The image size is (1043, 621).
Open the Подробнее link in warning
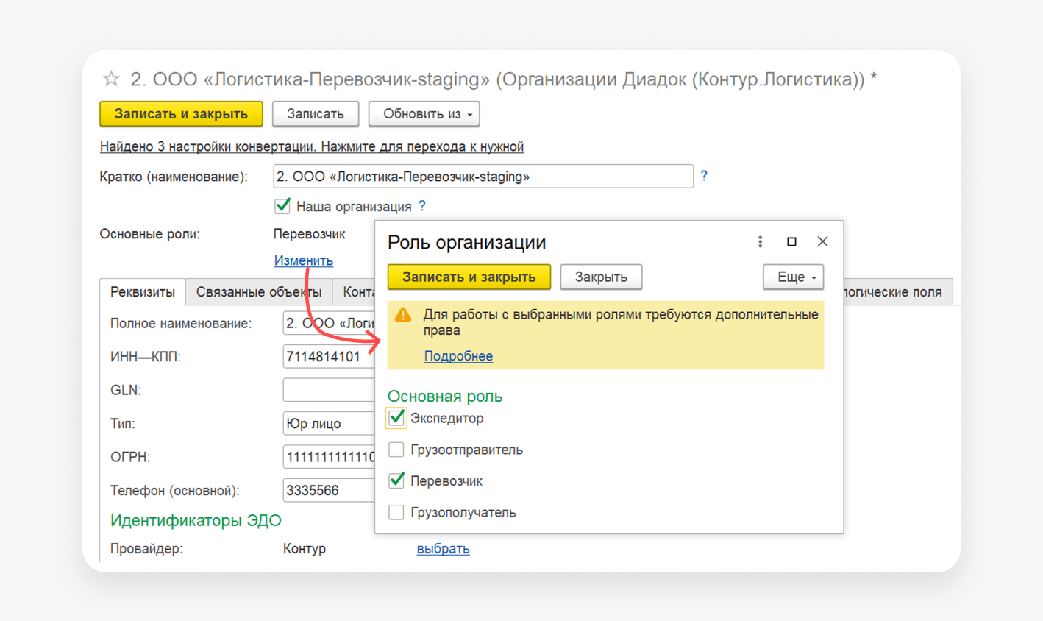(458, 356)
